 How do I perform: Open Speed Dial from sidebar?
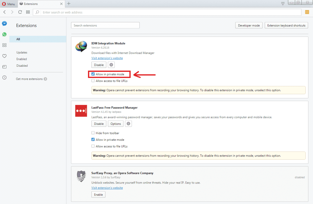click(x=4, y=45)
